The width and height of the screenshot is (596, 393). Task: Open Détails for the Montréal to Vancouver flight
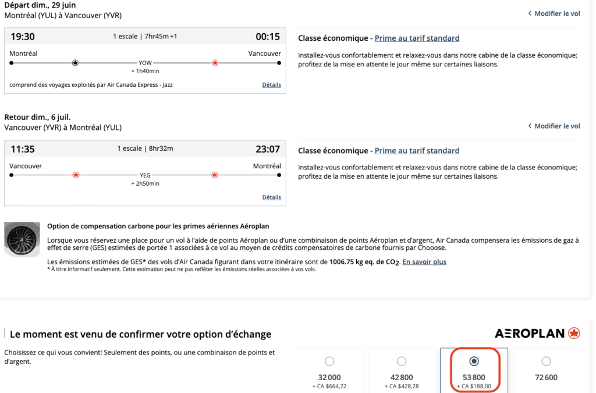[271, 85]
